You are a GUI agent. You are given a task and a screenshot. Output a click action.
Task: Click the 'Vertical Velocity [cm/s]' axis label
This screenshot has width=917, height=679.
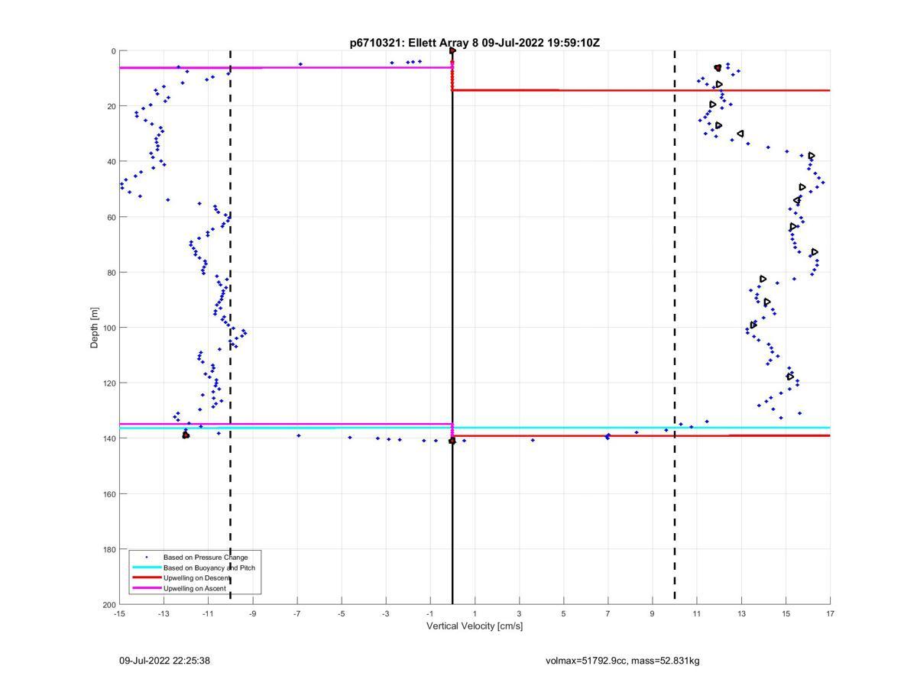(475, 626)
